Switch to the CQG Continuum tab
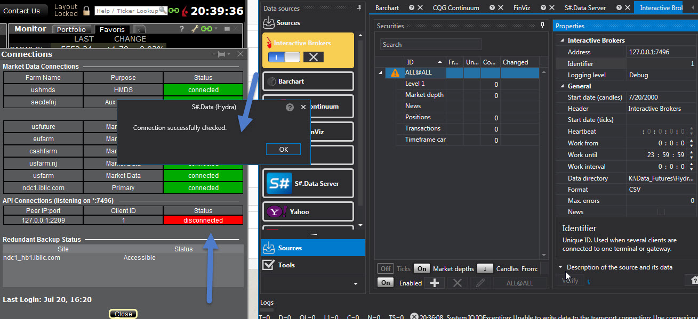The image size is (698, 319). [x=456, y=8]
